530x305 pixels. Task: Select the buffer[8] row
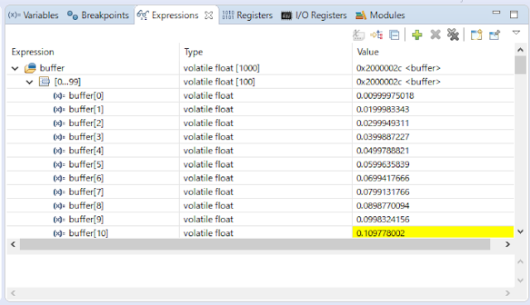[x=260, y=206]
